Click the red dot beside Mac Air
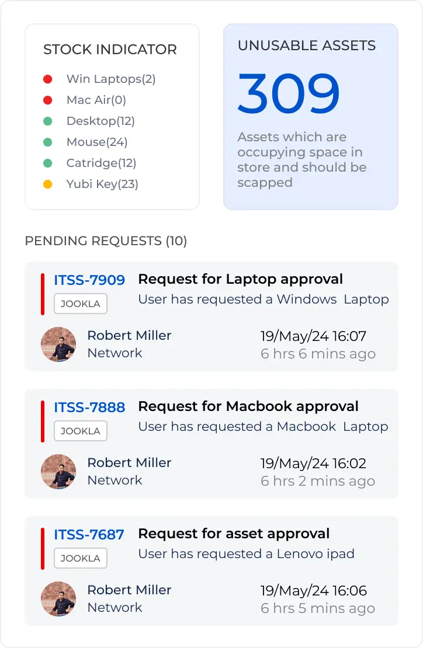This screenshot has height=648, width=423. pyautogui.click(x=48, y=100)
